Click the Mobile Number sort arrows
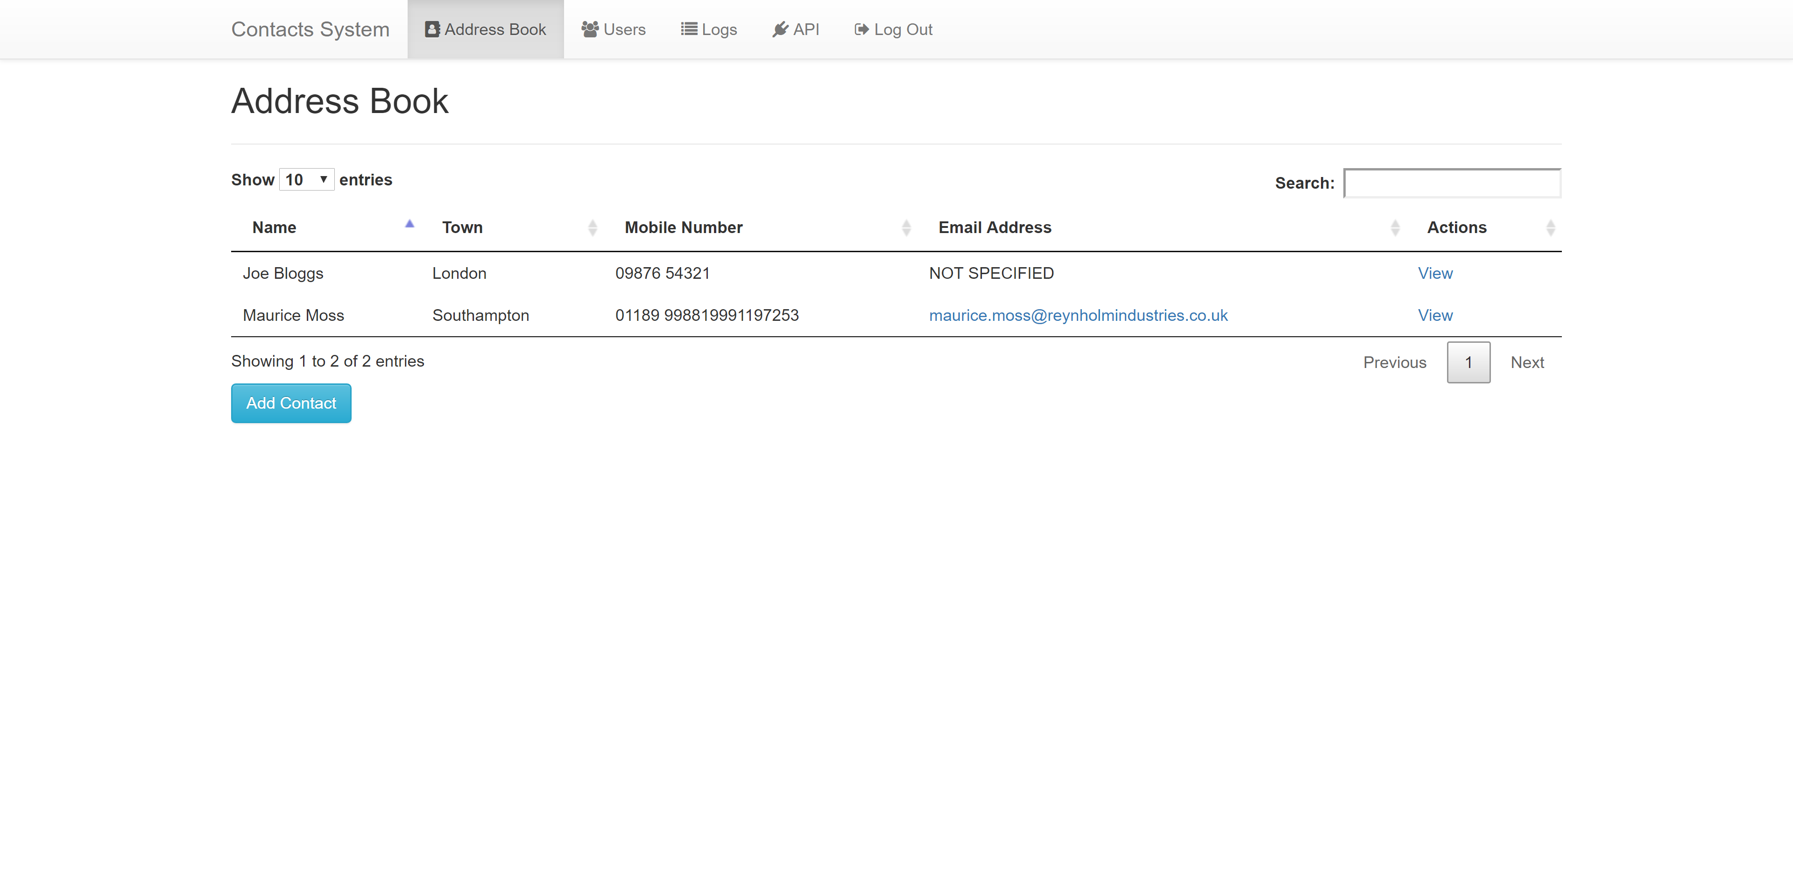 tap(906, 228)
